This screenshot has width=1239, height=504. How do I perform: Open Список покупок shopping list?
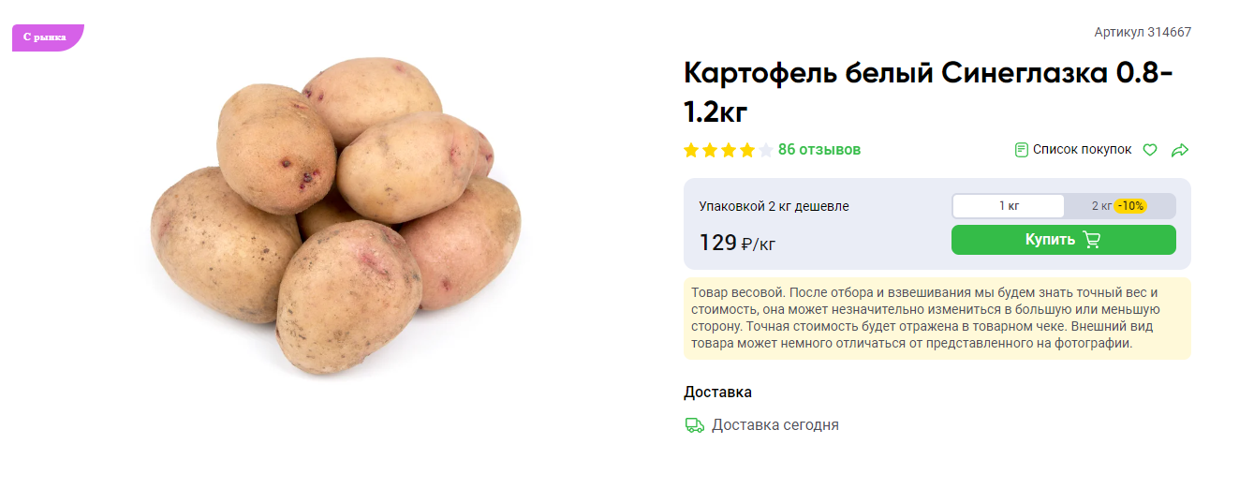pyautogui.click(x=1073, y=150)
